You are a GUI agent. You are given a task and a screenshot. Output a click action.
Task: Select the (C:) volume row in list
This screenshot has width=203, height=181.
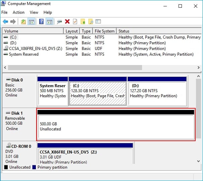pos(13,37)
